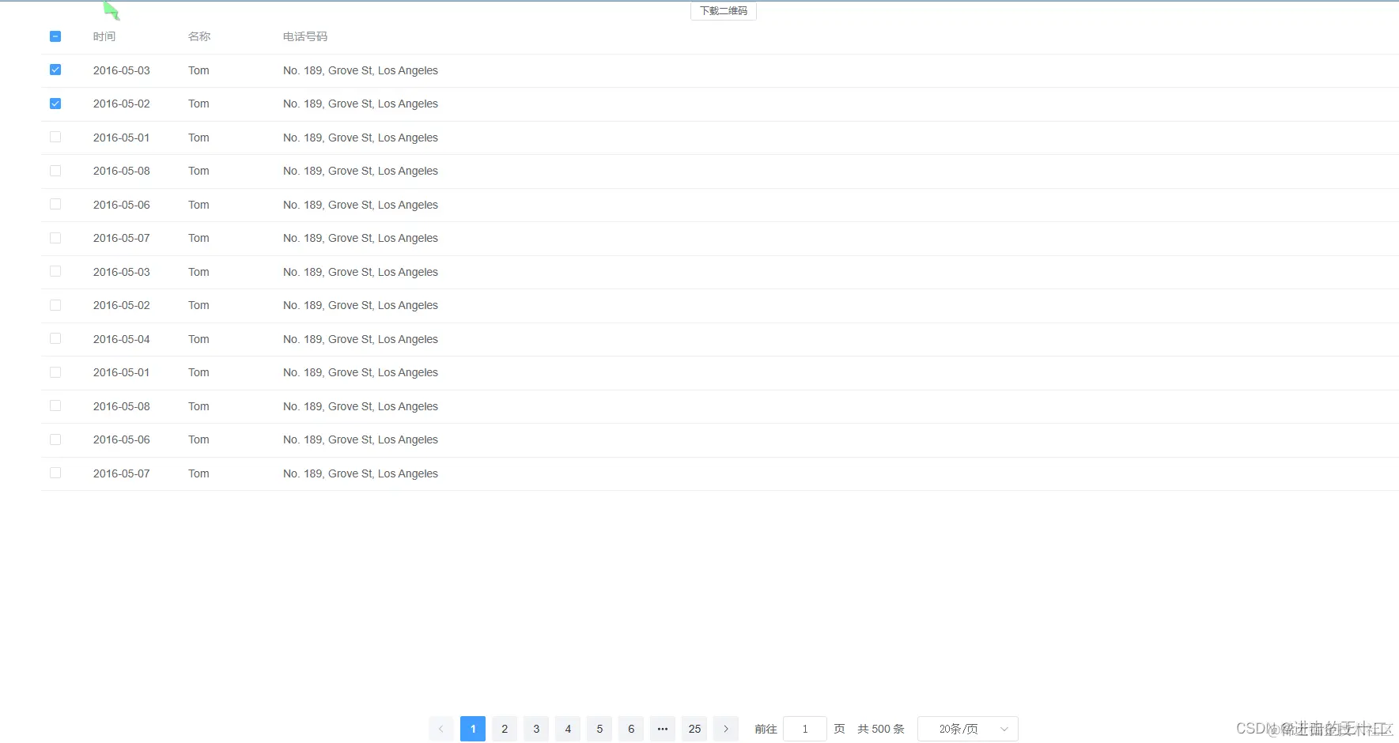The height and width of the screenshot is (743, 1399).
Task: Jump to last page 25
Action: [694, 729]
